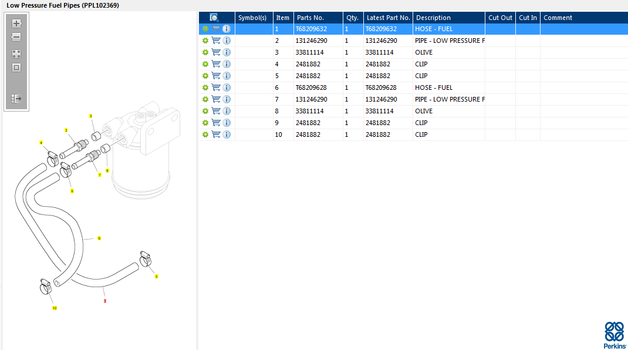Click the Comment column header
This screenshot has height=350, width=628.
pos(584,18)
